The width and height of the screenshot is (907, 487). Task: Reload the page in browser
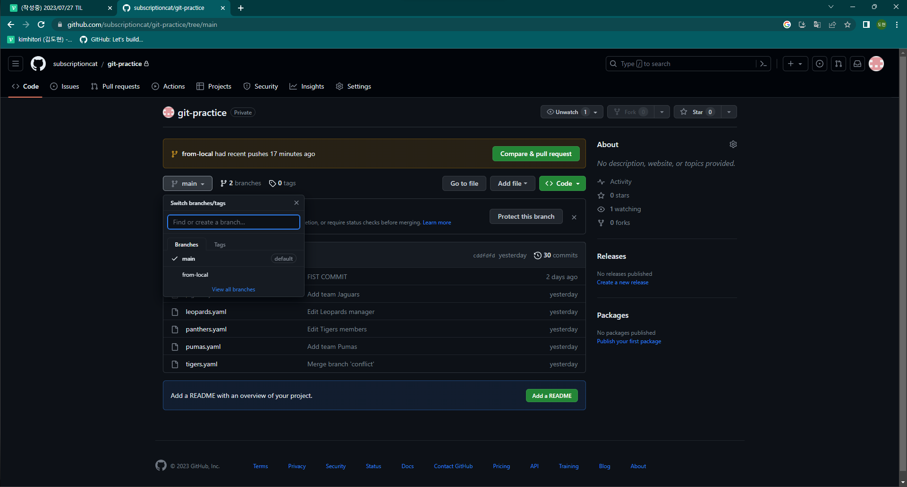click(x=41, y=25)
